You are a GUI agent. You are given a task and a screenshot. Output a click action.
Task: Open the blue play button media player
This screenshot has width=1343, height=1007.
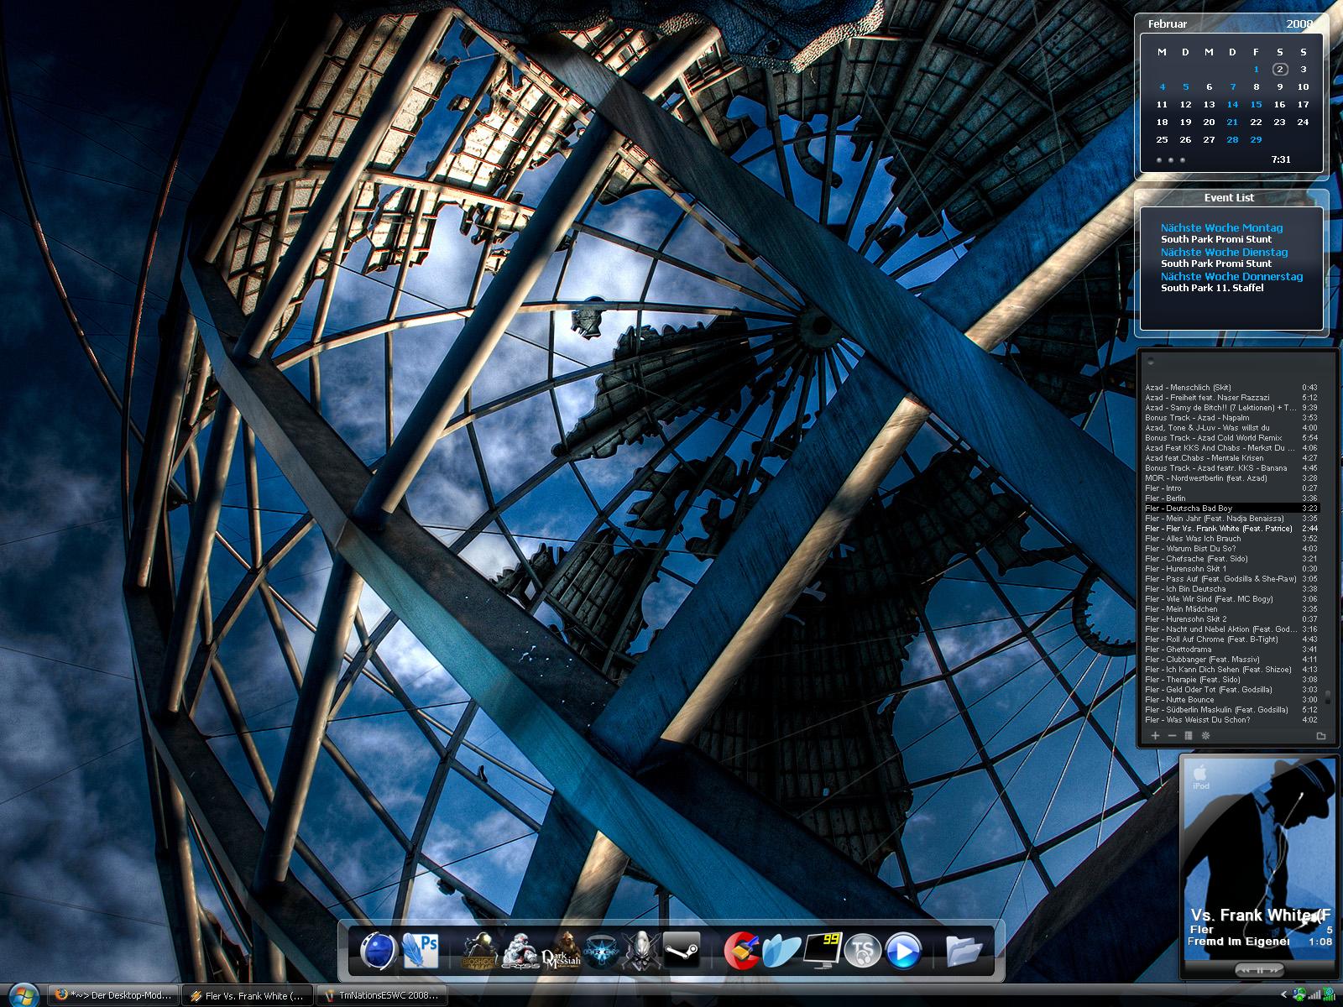(902, 951)
